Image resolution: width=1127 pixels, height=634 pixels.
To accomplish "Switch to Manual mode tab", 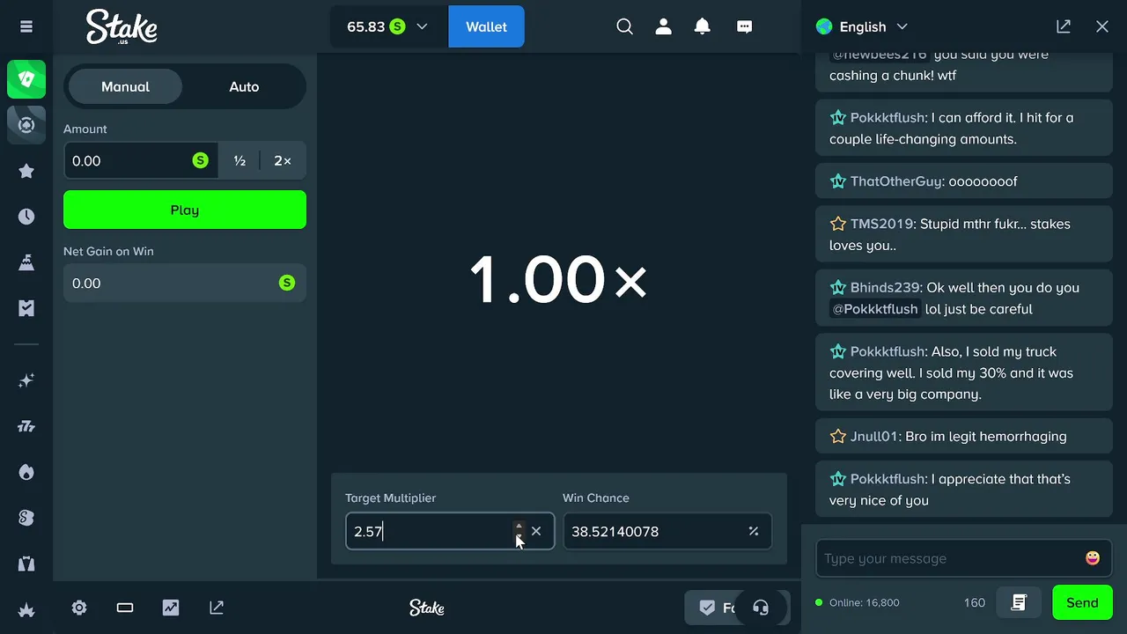I will click(125, 86).
